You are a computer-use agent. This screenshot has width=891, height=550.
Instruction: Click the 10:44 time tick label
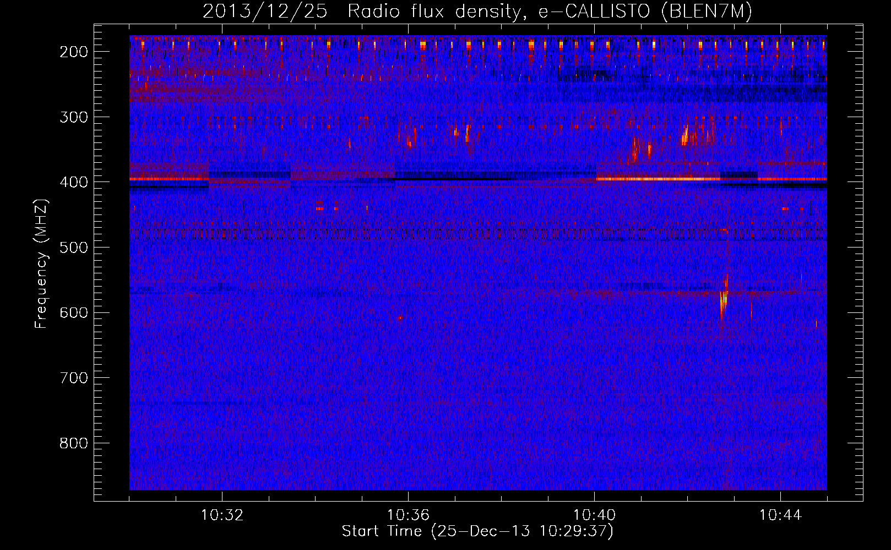780,515
